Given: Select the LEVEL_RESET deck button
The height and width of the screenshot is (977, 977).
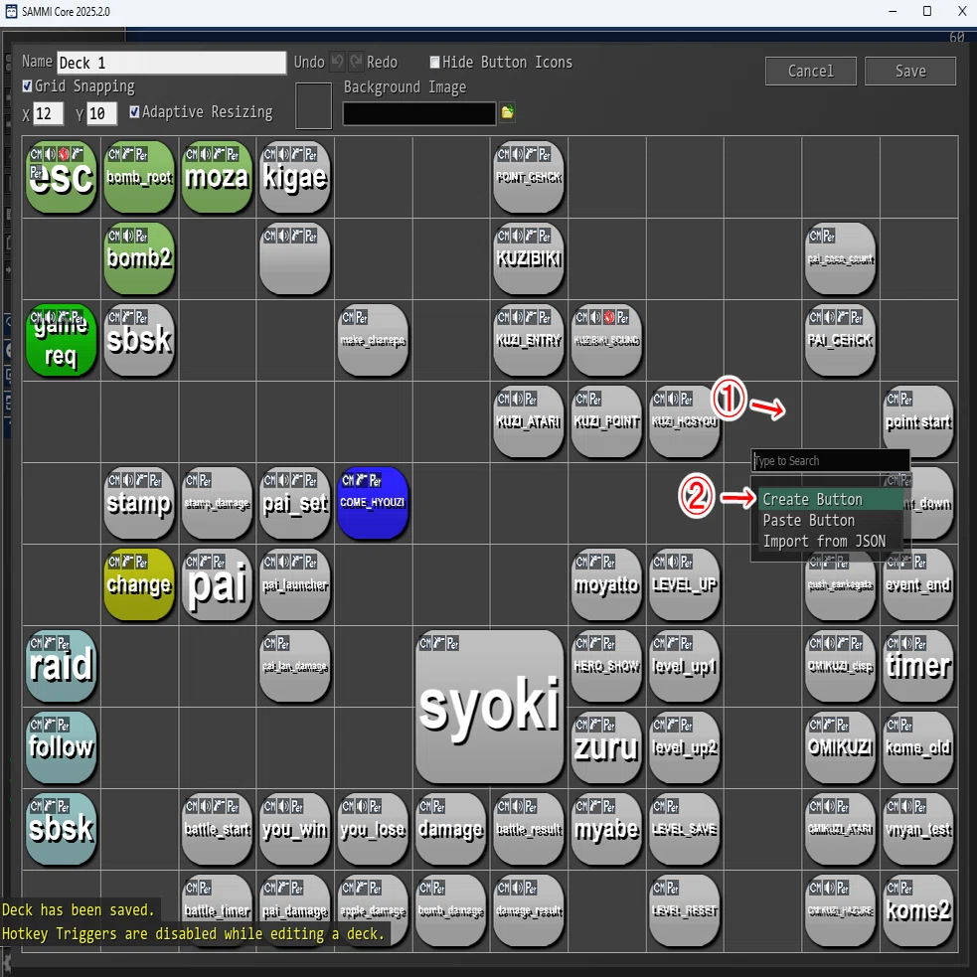Looking at the screenshot, I should pyautogui.click(x=684, y=911).
